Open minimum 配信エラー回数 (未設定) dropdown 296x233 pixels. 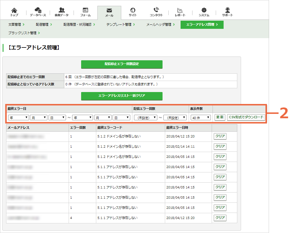click(x=146, y=118)
